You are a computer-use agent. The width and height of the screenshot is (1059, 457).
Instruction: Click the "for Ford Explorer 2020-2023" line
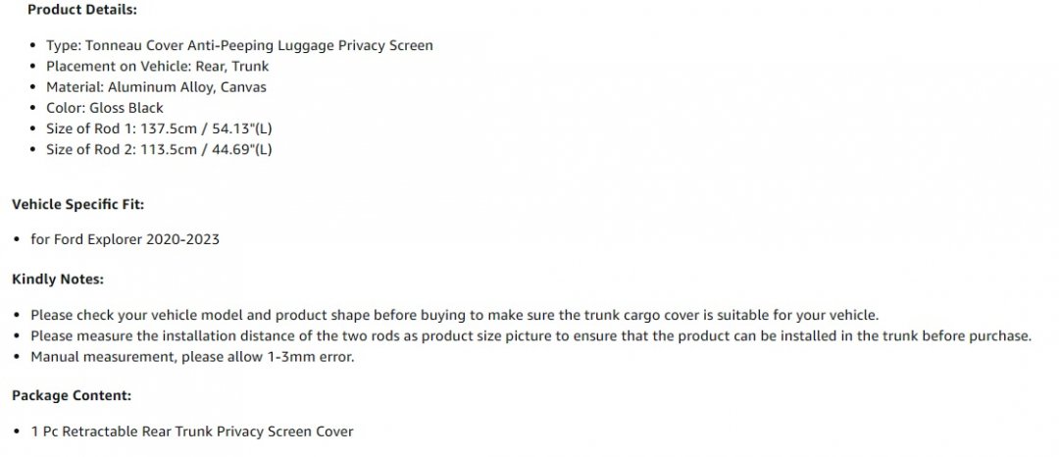pyautogui.click(x=125, y=239)
